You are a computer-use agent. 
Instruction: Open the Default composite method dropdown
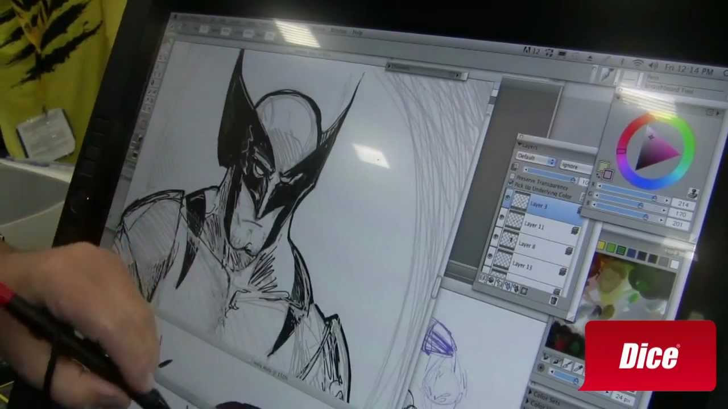(x=536, y=159)
